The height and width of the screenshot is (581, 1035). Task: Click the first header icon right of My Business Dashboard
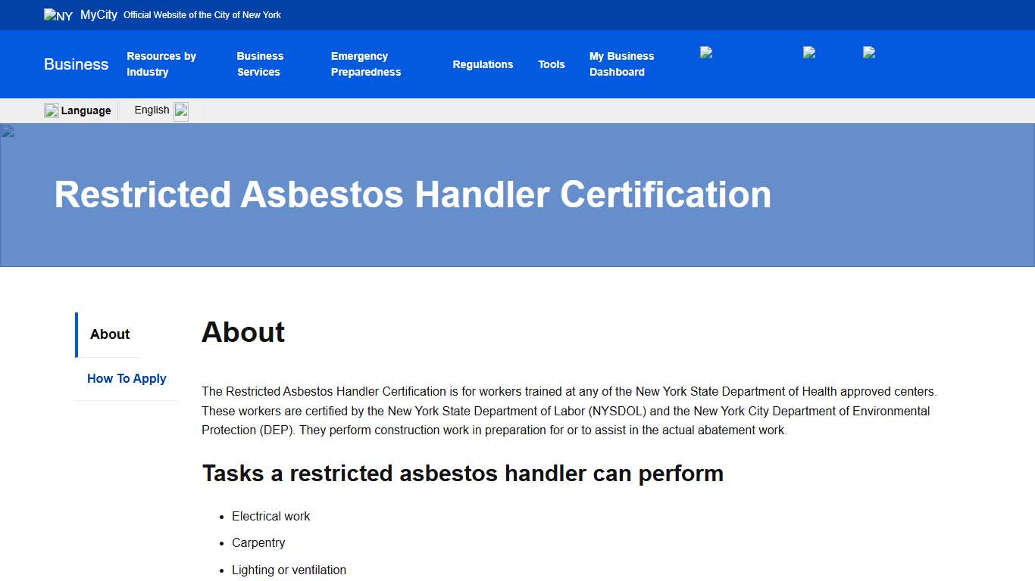[707, 52]
